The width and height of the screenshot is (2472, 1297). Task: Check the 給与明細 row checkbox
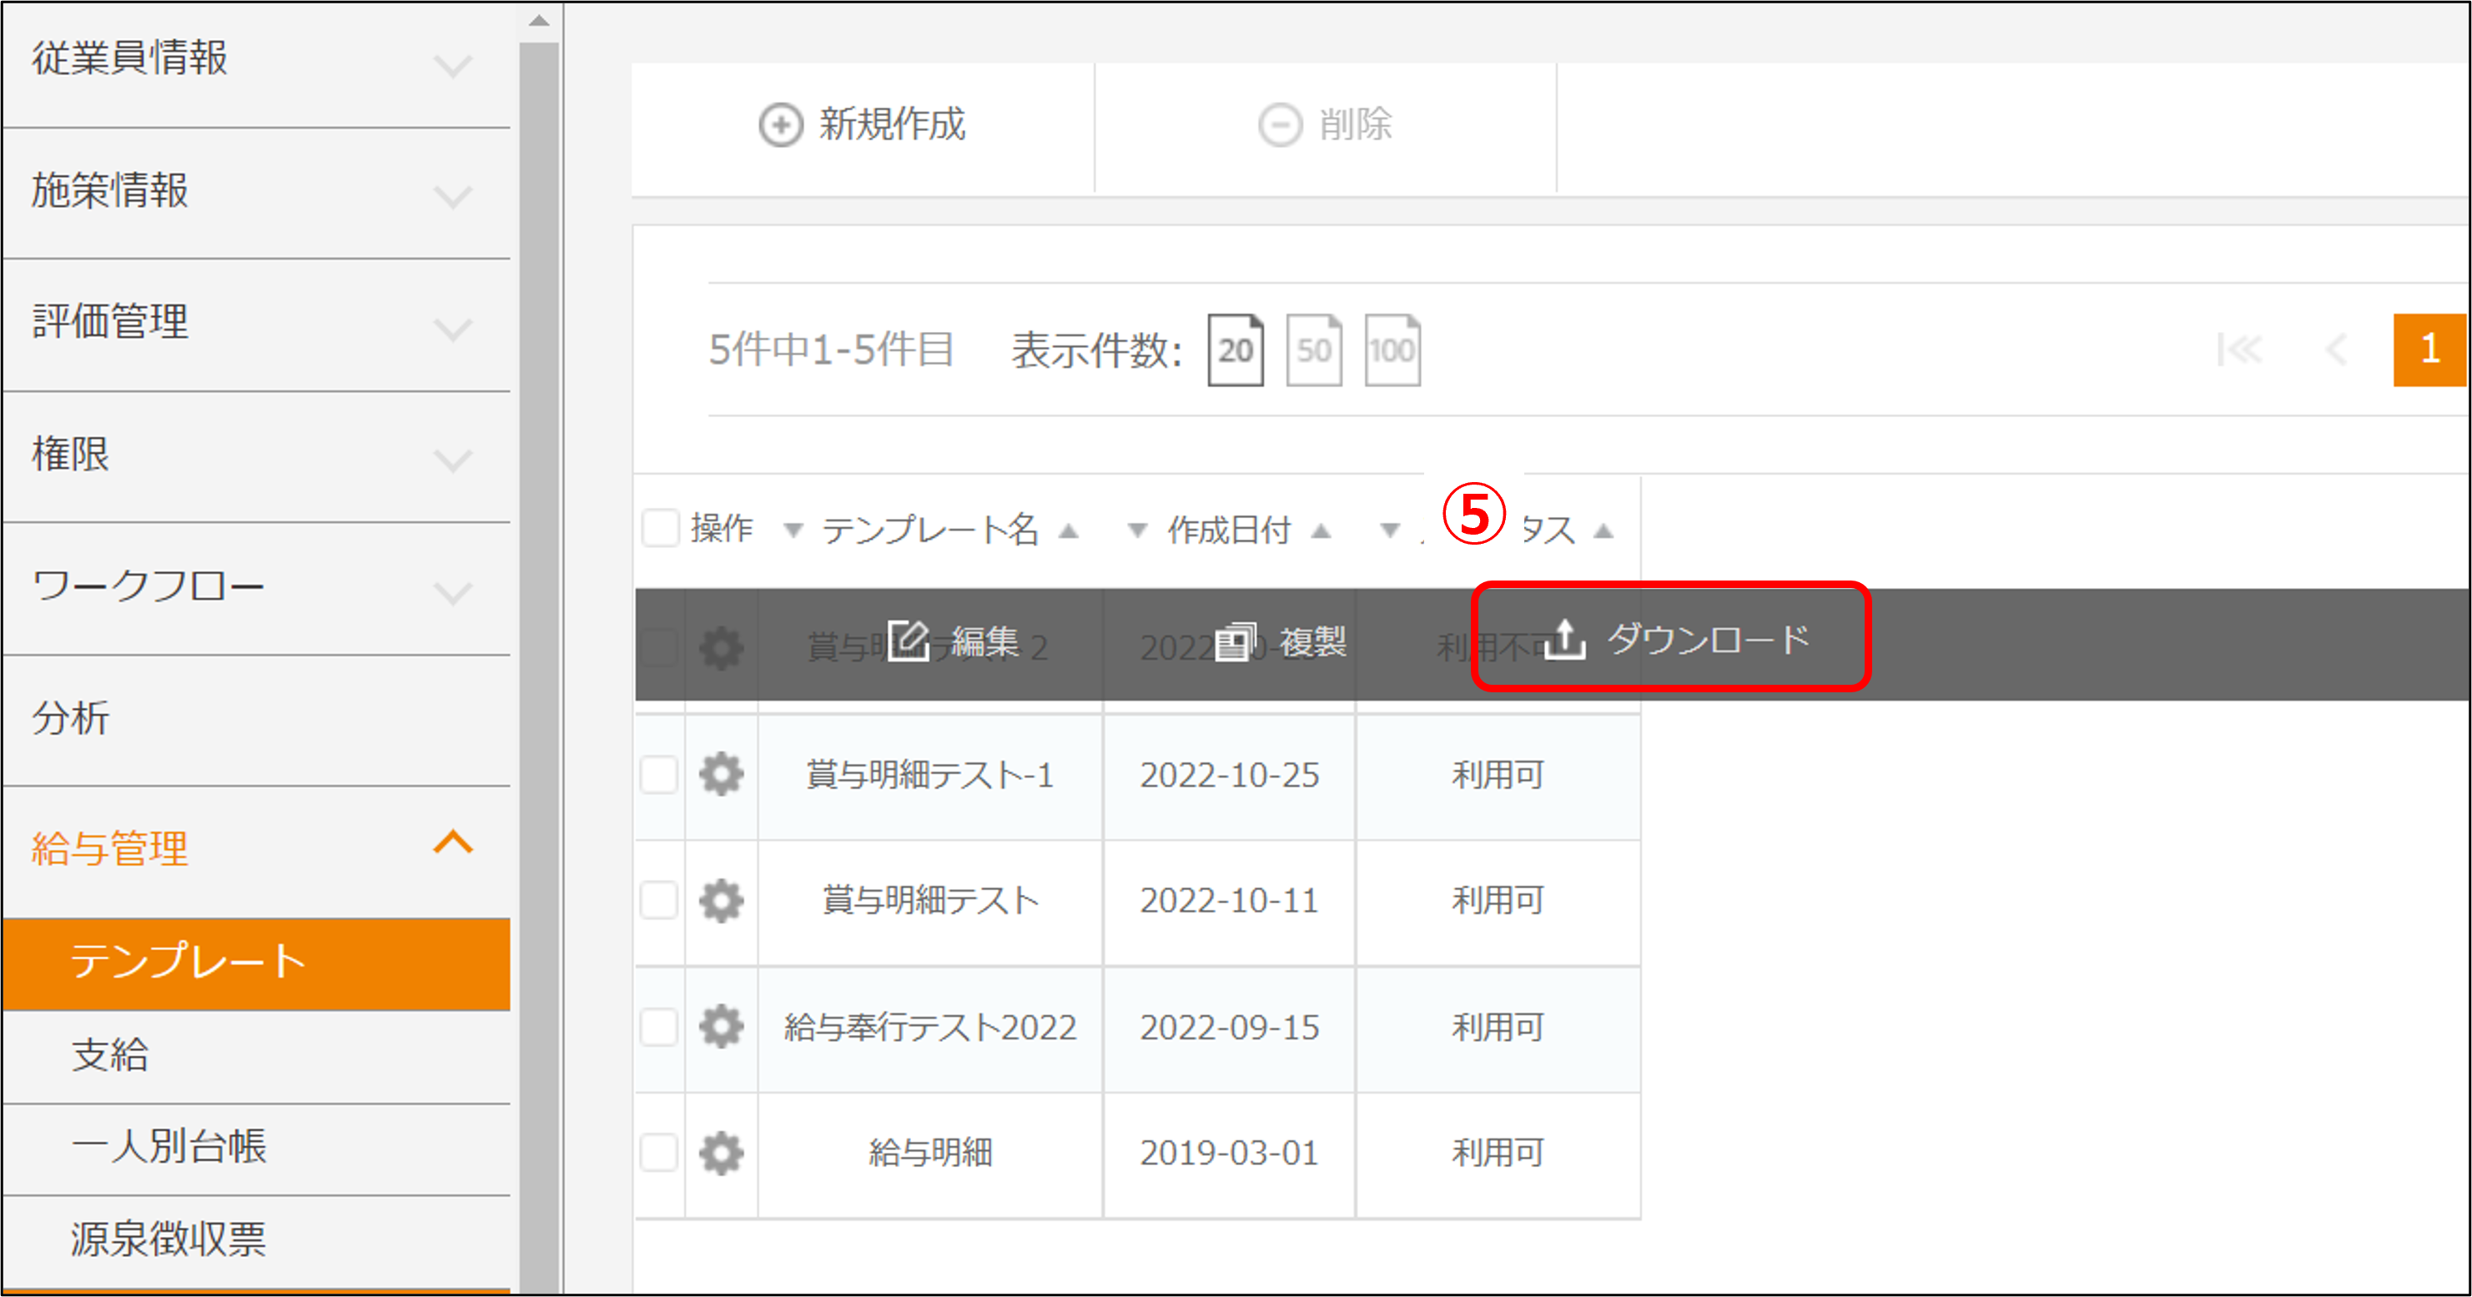660,1152
